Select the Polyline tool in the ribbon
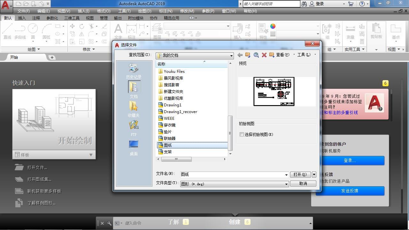The image size is (409, 230). 20,31
